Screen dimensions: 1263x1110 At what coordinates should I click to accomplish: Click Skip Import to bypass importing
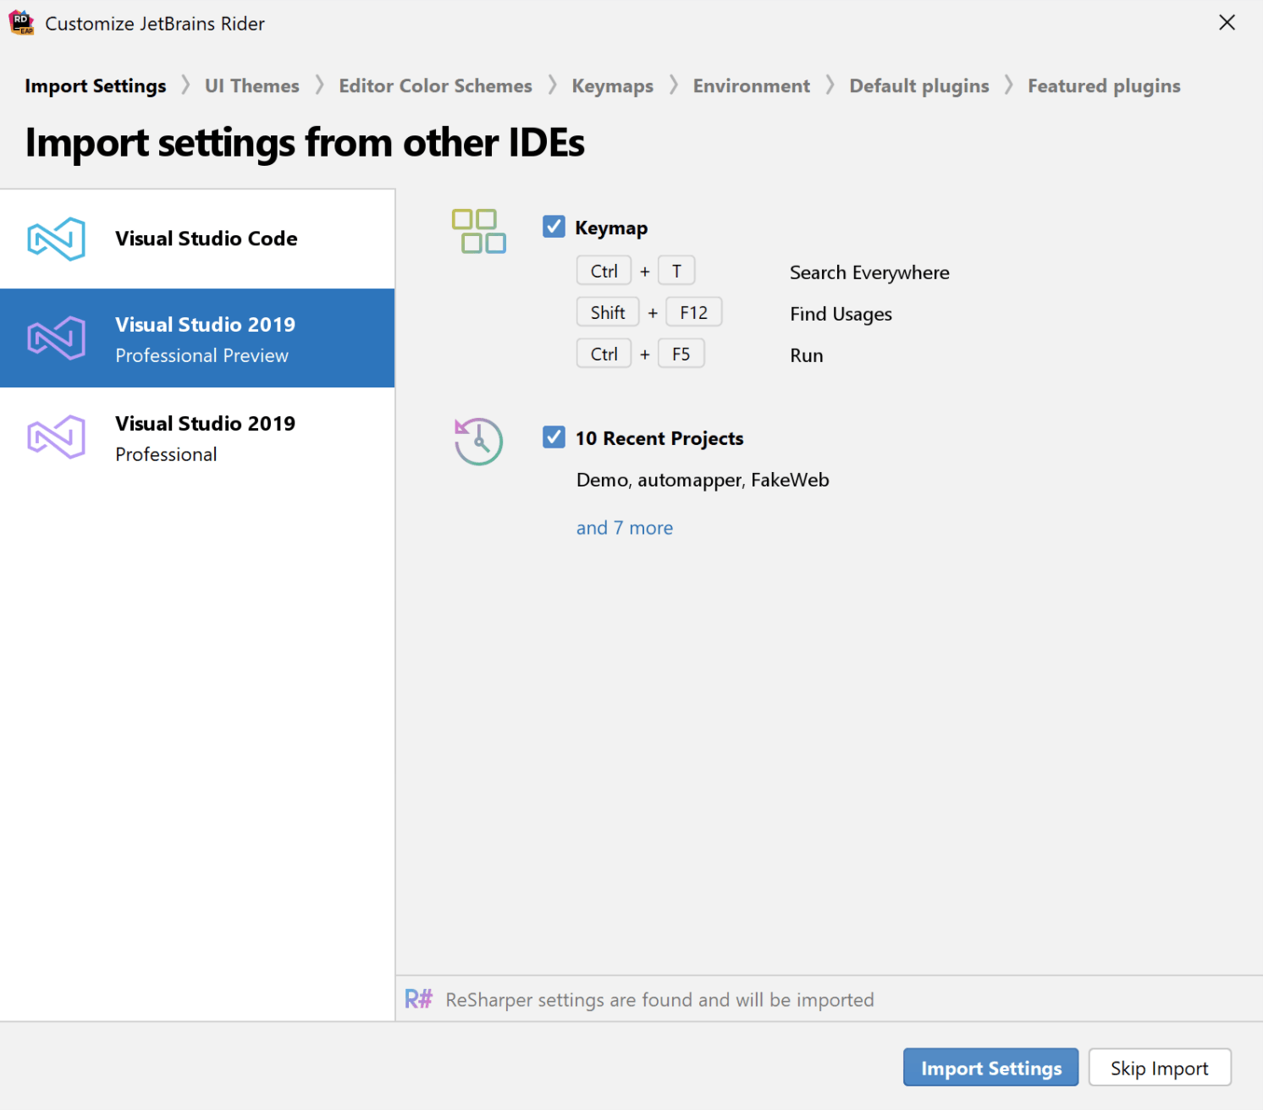point(1160,1067)
